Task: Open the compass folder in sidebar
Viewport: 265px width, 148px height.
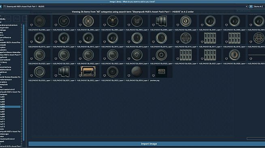Action: tap(4, 94)
